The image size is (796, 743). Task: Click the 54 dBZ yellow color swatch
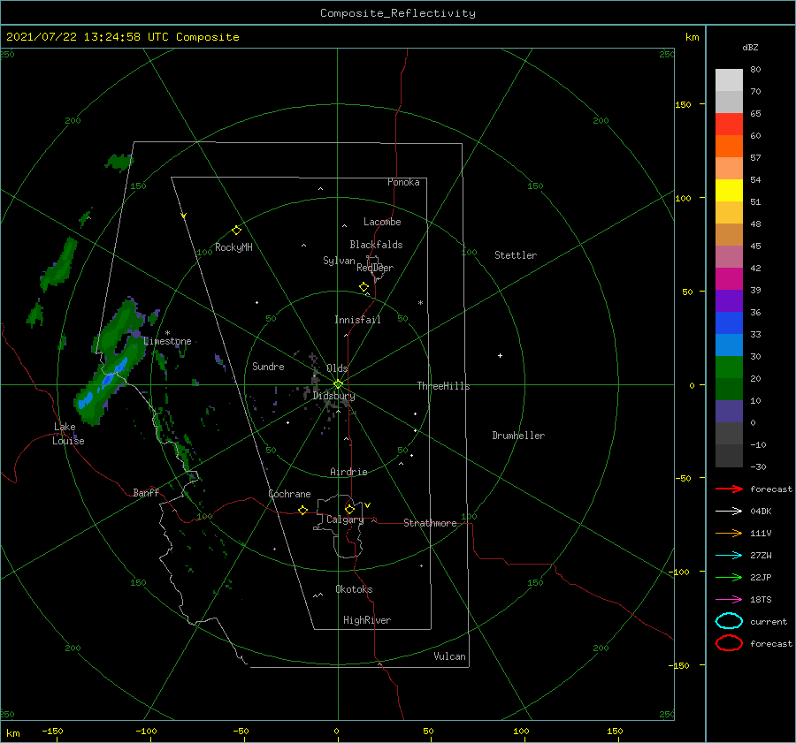click(729, 190)
